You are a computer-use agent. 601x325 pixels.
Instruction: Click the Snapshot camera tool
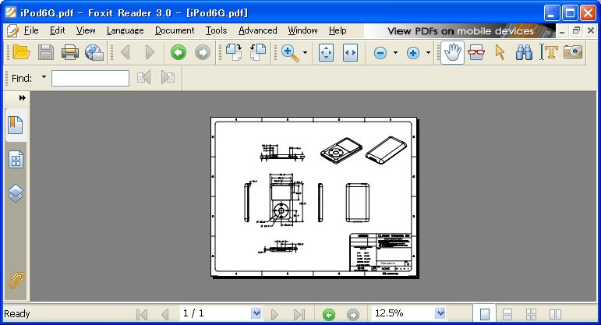click(x=573, y=51)
